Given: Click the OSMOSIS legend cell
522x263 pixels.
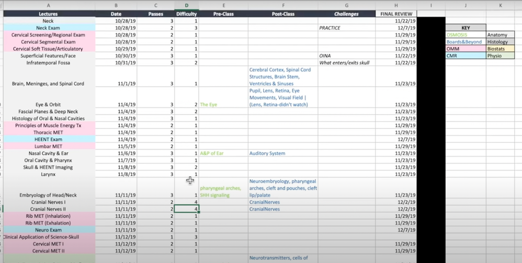Looking at the screenshot, I should [466, 35].
